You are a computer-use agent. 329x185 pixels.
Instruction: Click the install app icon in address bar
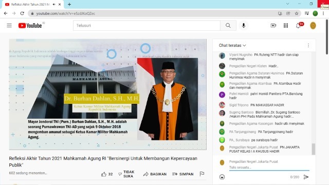(x=280, y=13)
